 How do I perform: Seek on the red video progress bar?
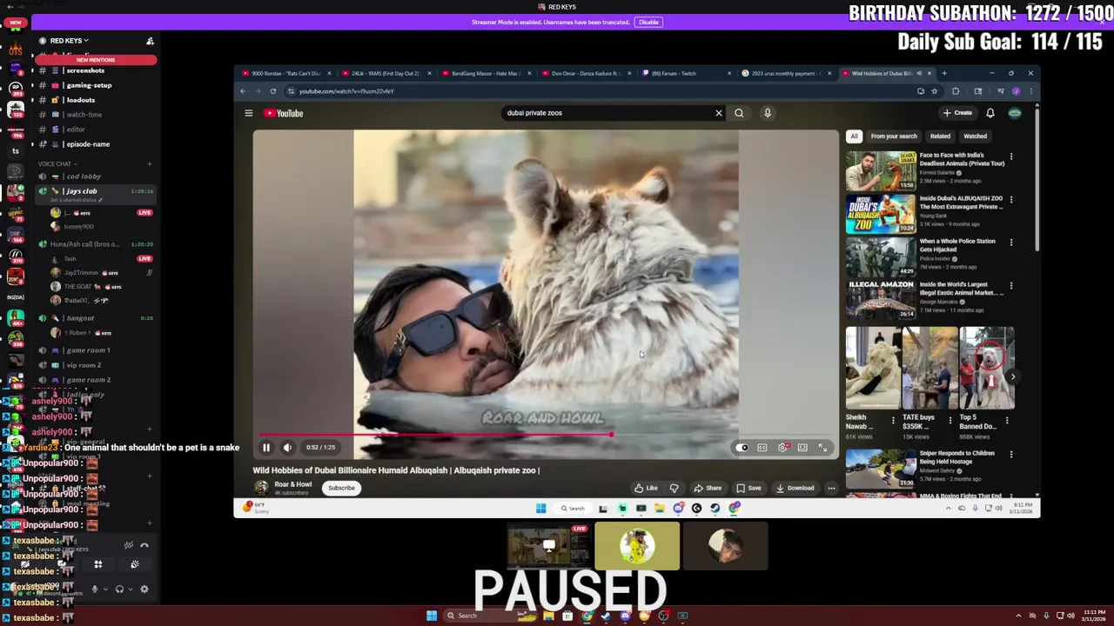pyautogui.click(x=546, y=435)
